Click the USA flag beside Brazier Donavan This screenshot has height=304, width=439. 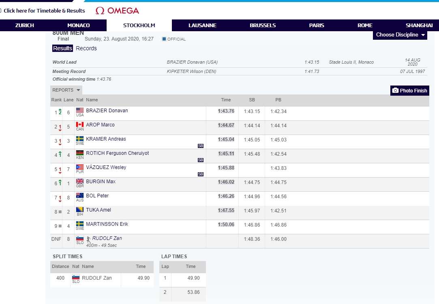[80, 110]
